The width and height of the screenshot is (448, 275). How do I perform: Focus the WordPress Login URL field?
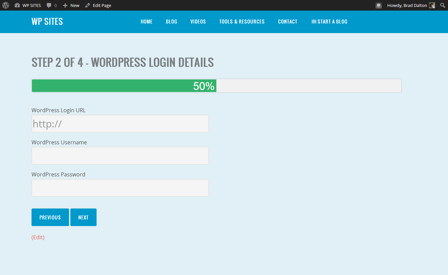point(120,124)
